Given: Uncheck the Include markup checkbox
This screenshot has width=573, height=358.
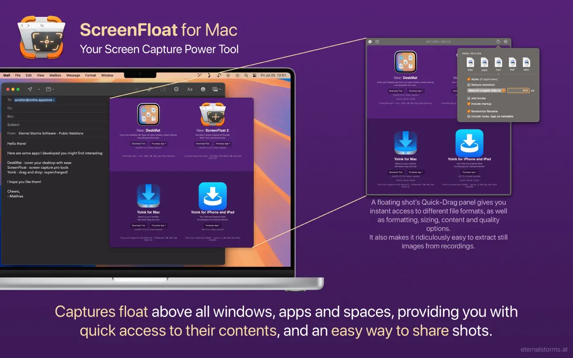Looking at the screenshot, I should pyautogui.click(x=469, y=104).
